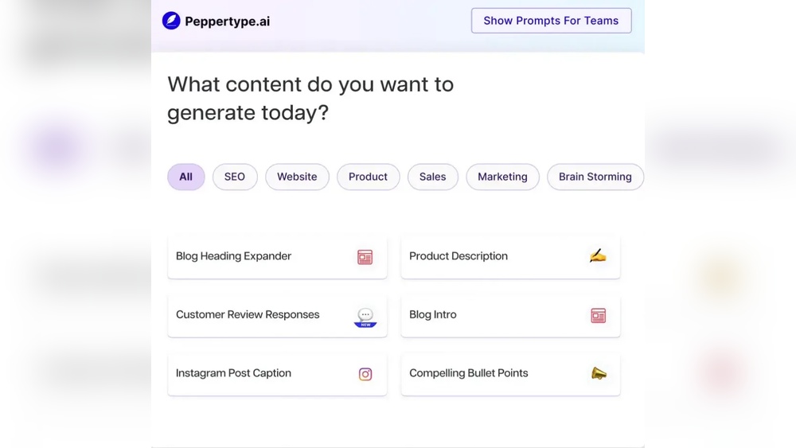Click the Instagram logo icon

[365, 374]
